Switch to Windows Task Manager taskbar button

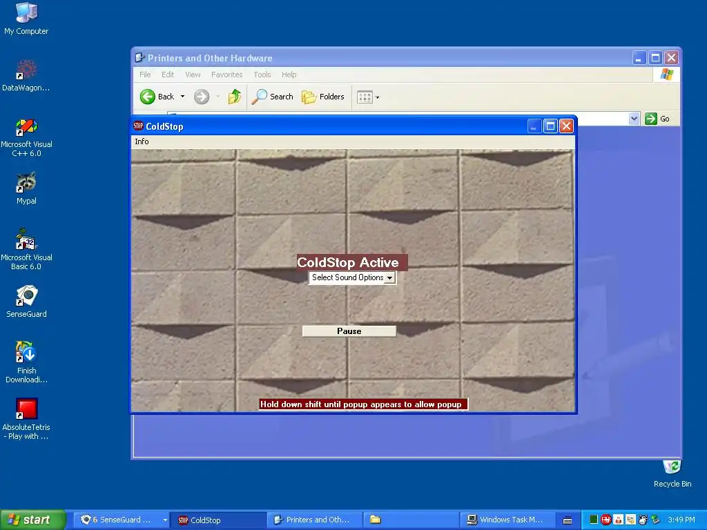[507, 520]
